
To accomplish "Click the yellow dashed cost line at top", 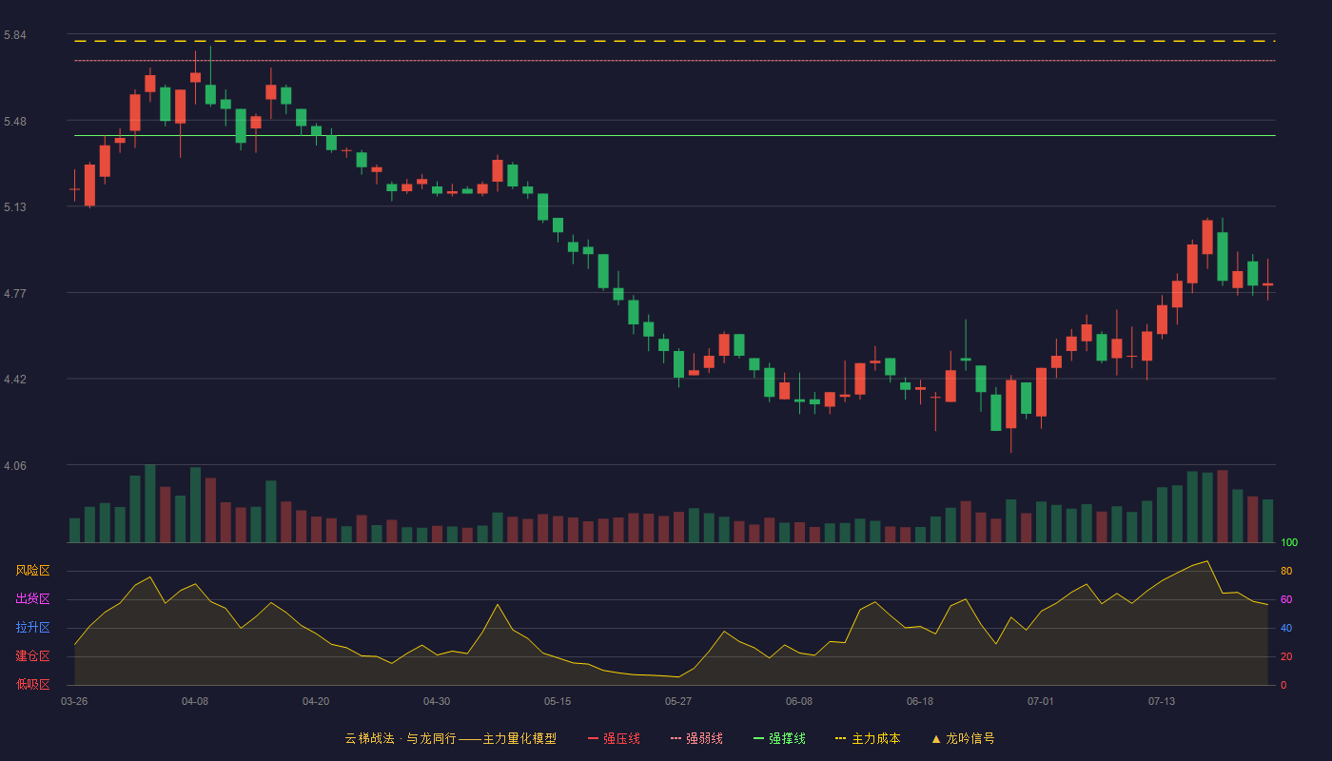I will [x=675, y=41].
